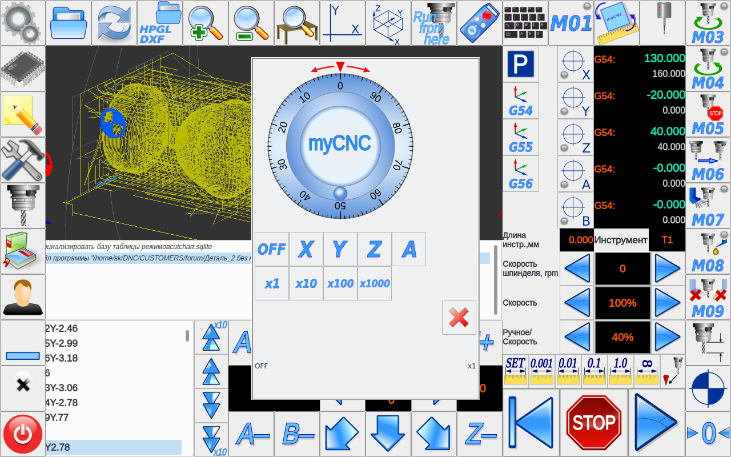This screenshot has width=731, height=457.
Task: Start the program with the play arrow
Action: click(x=657, y=423)
